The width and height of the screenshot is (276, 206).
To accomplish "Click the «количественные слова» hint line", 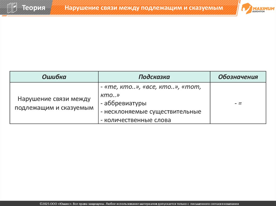I will 136,120.
